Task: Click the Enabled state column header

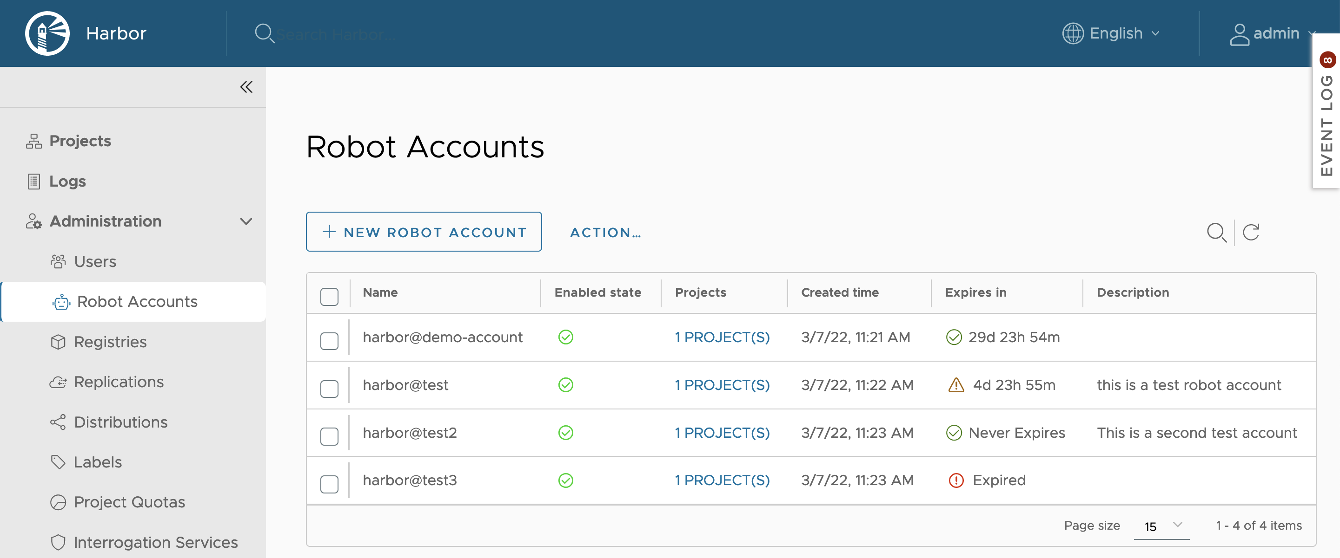Action: pos(597,292)
